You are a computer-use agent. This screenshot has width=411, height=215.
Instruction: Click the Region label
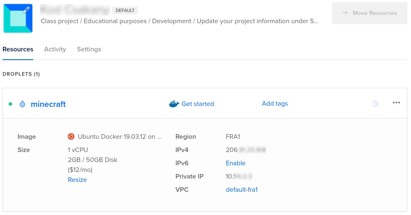coord(186,137)
